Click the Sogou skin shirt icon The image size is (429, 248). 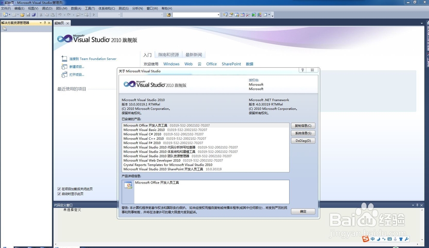pos(401,239)
